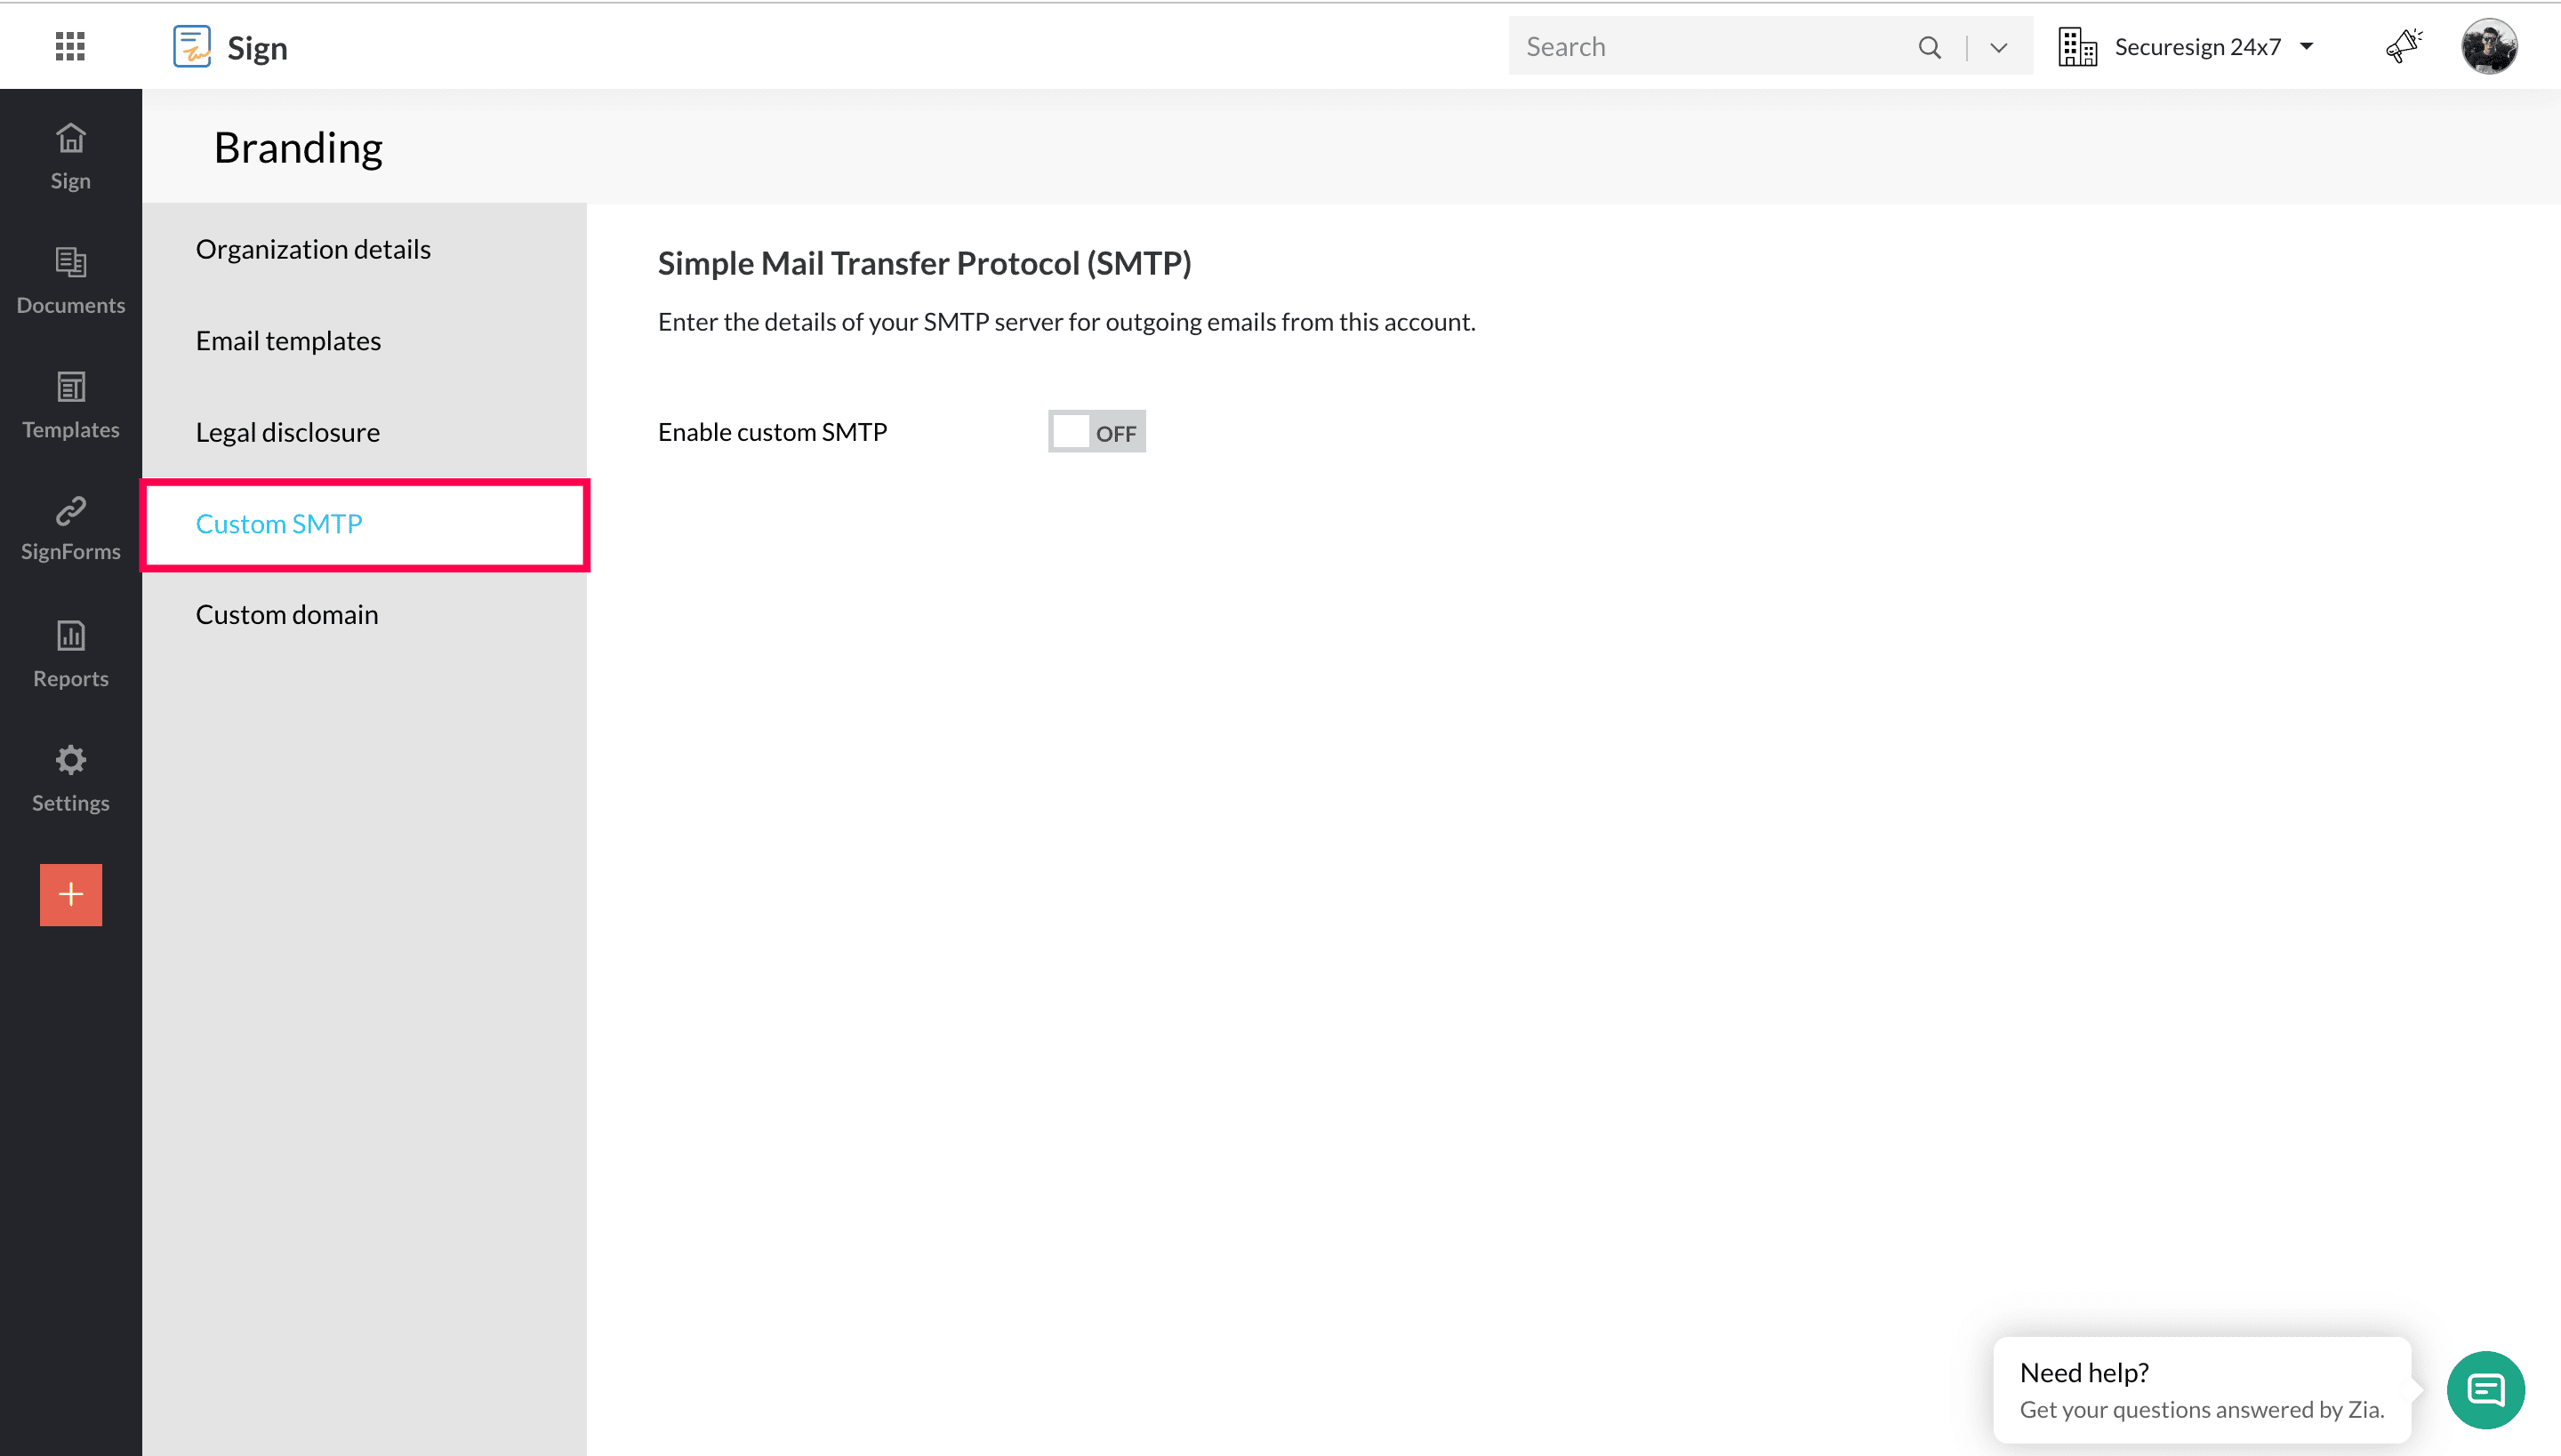Click the Sign home sidebar icon
Image resolution: width=2561 pixels, height=1456 pixels.
point(70,156)
